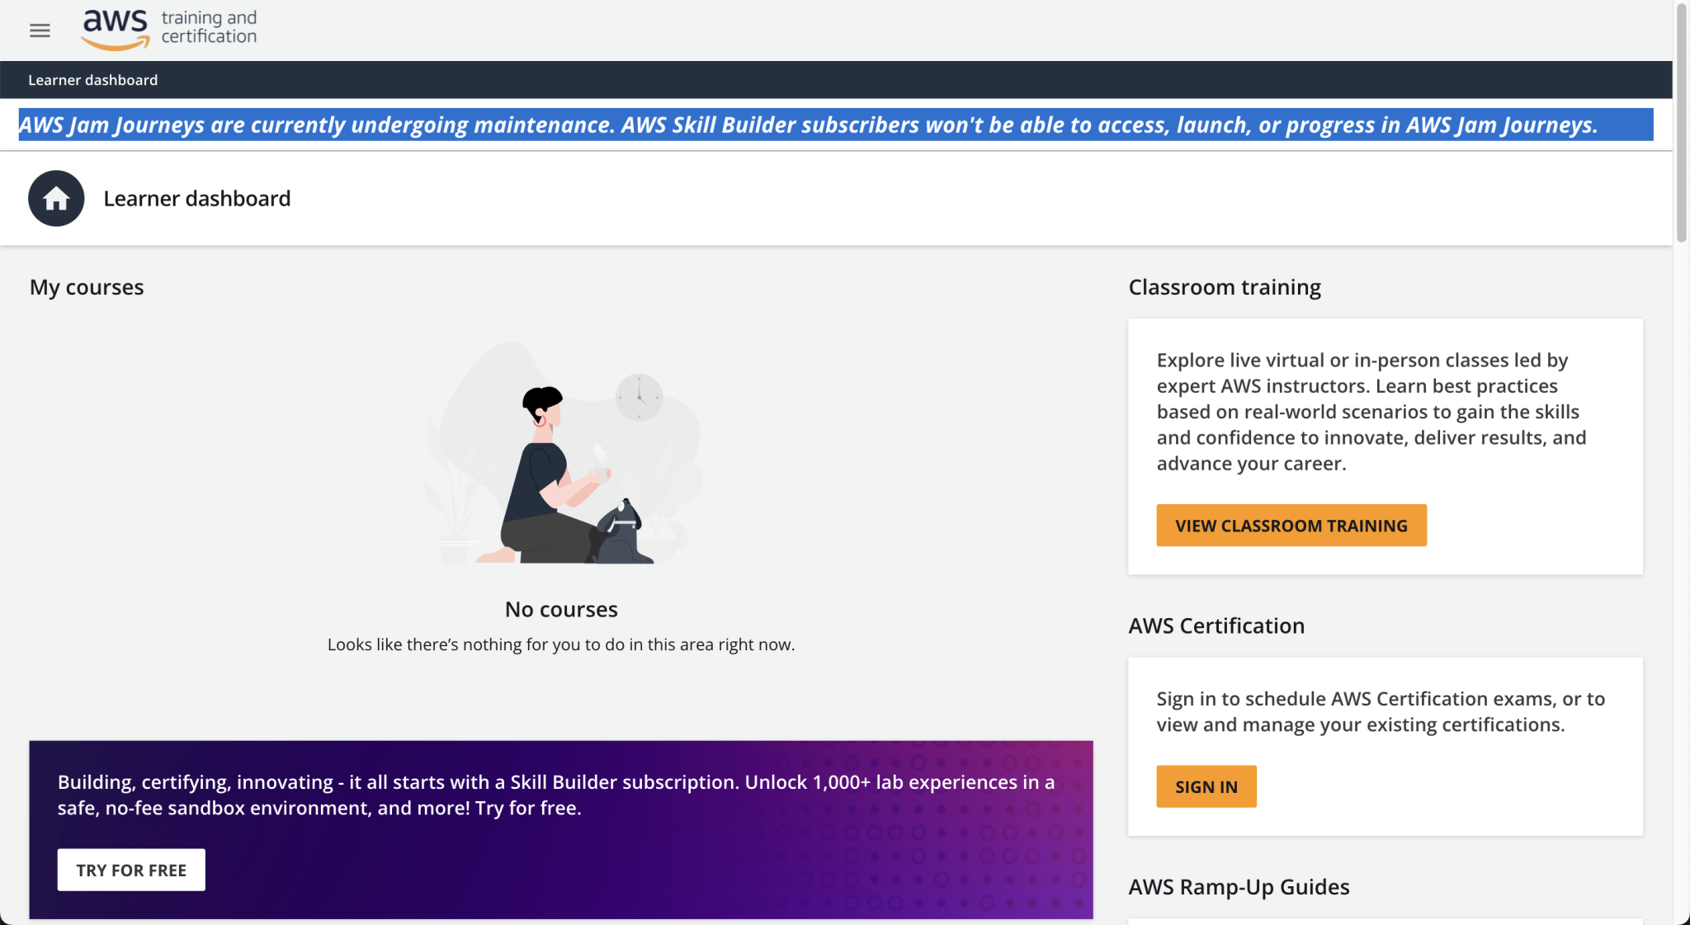
Task: Select the Classroom training section heading
Action: [1225, 286]
